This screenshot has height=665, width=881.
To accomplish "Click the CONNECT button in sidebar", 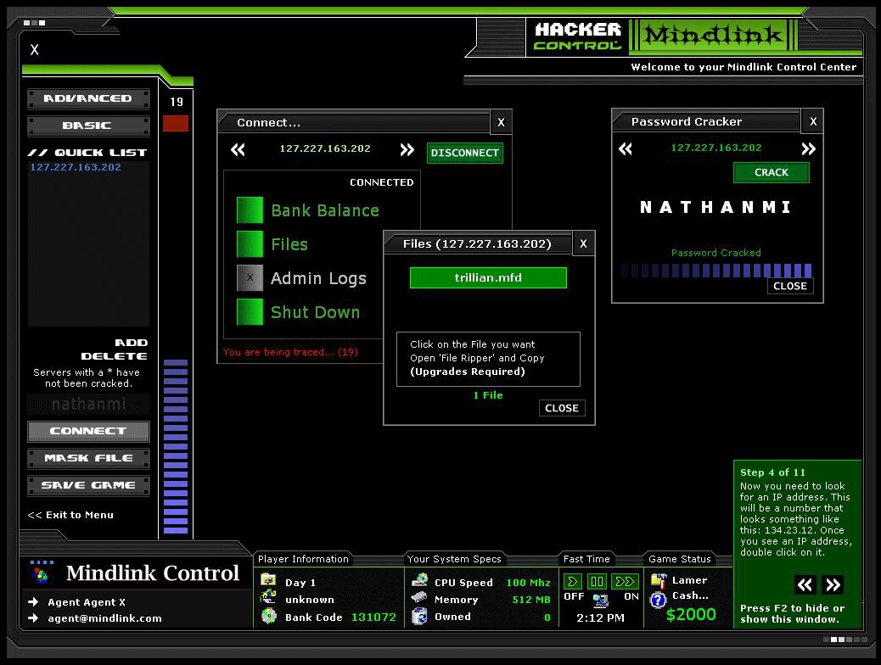I will pyautogui.click(x=88, y=431).
